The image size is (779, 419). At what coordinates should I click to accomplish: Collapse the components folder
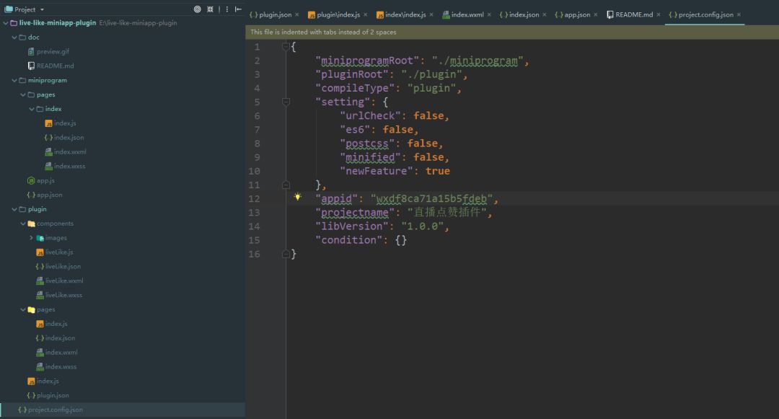(23, 224)
